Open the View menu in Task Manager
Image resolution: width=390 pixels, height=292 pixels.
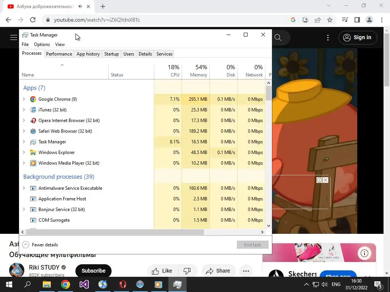60,44
